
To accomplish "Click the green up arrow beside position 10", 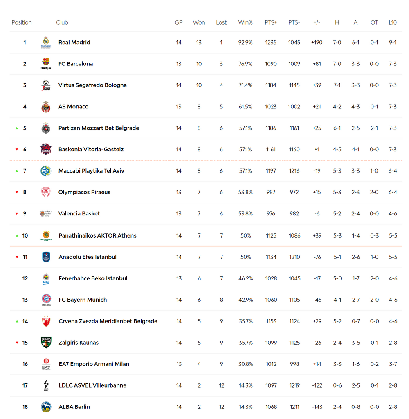I will click(x=17, y=236).
